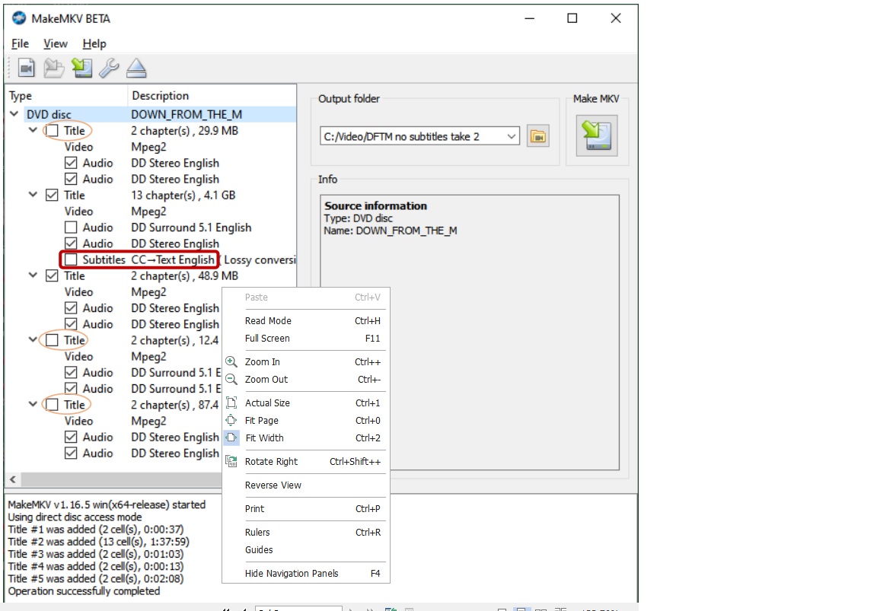The width and height of the screenshot is (877, 611).
Task: Enable the Subtitles CC→Text English checkbox
Action: pos(71,260)
